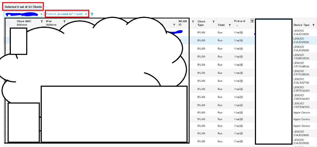Screen dimensions: 317x147
Task: Select the 'LENOVO 21ALS02T00' device type cell
Action: 301,81
